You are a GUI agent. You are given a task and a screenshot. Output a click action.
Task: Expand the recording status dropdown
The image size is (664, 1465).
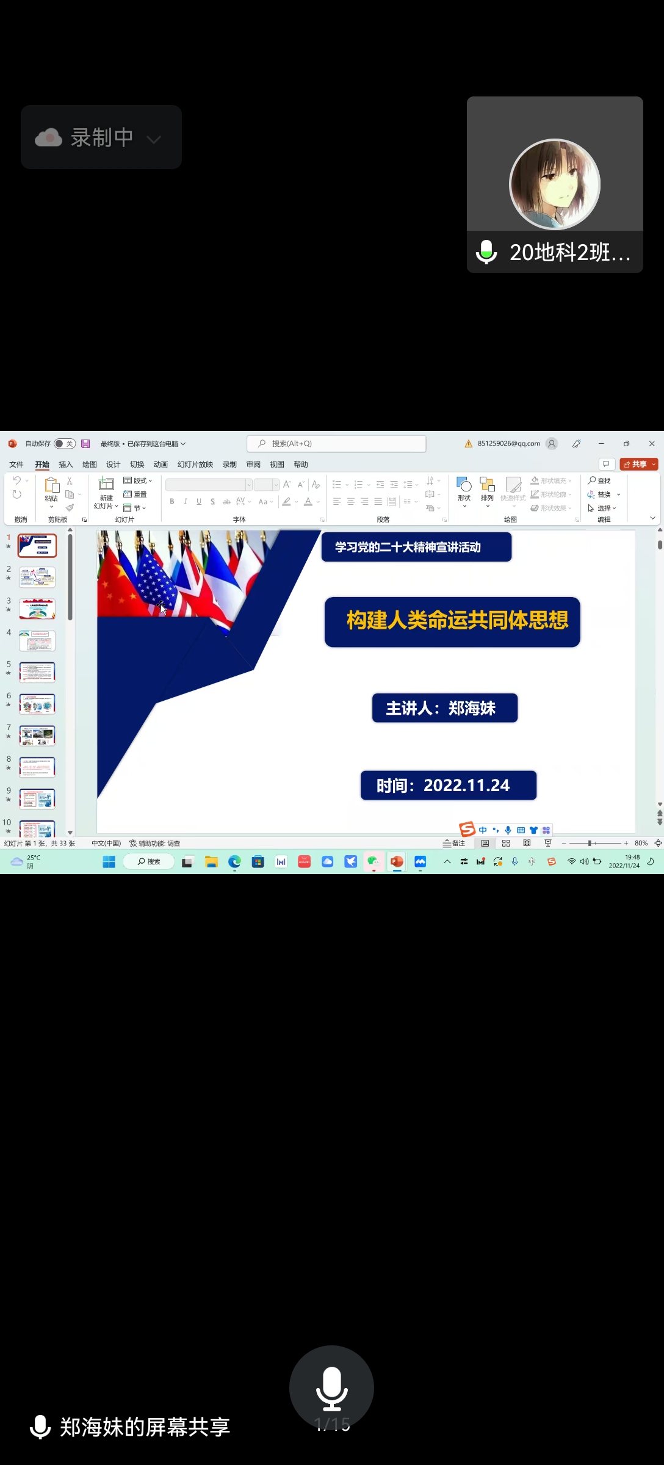point(154,139)
